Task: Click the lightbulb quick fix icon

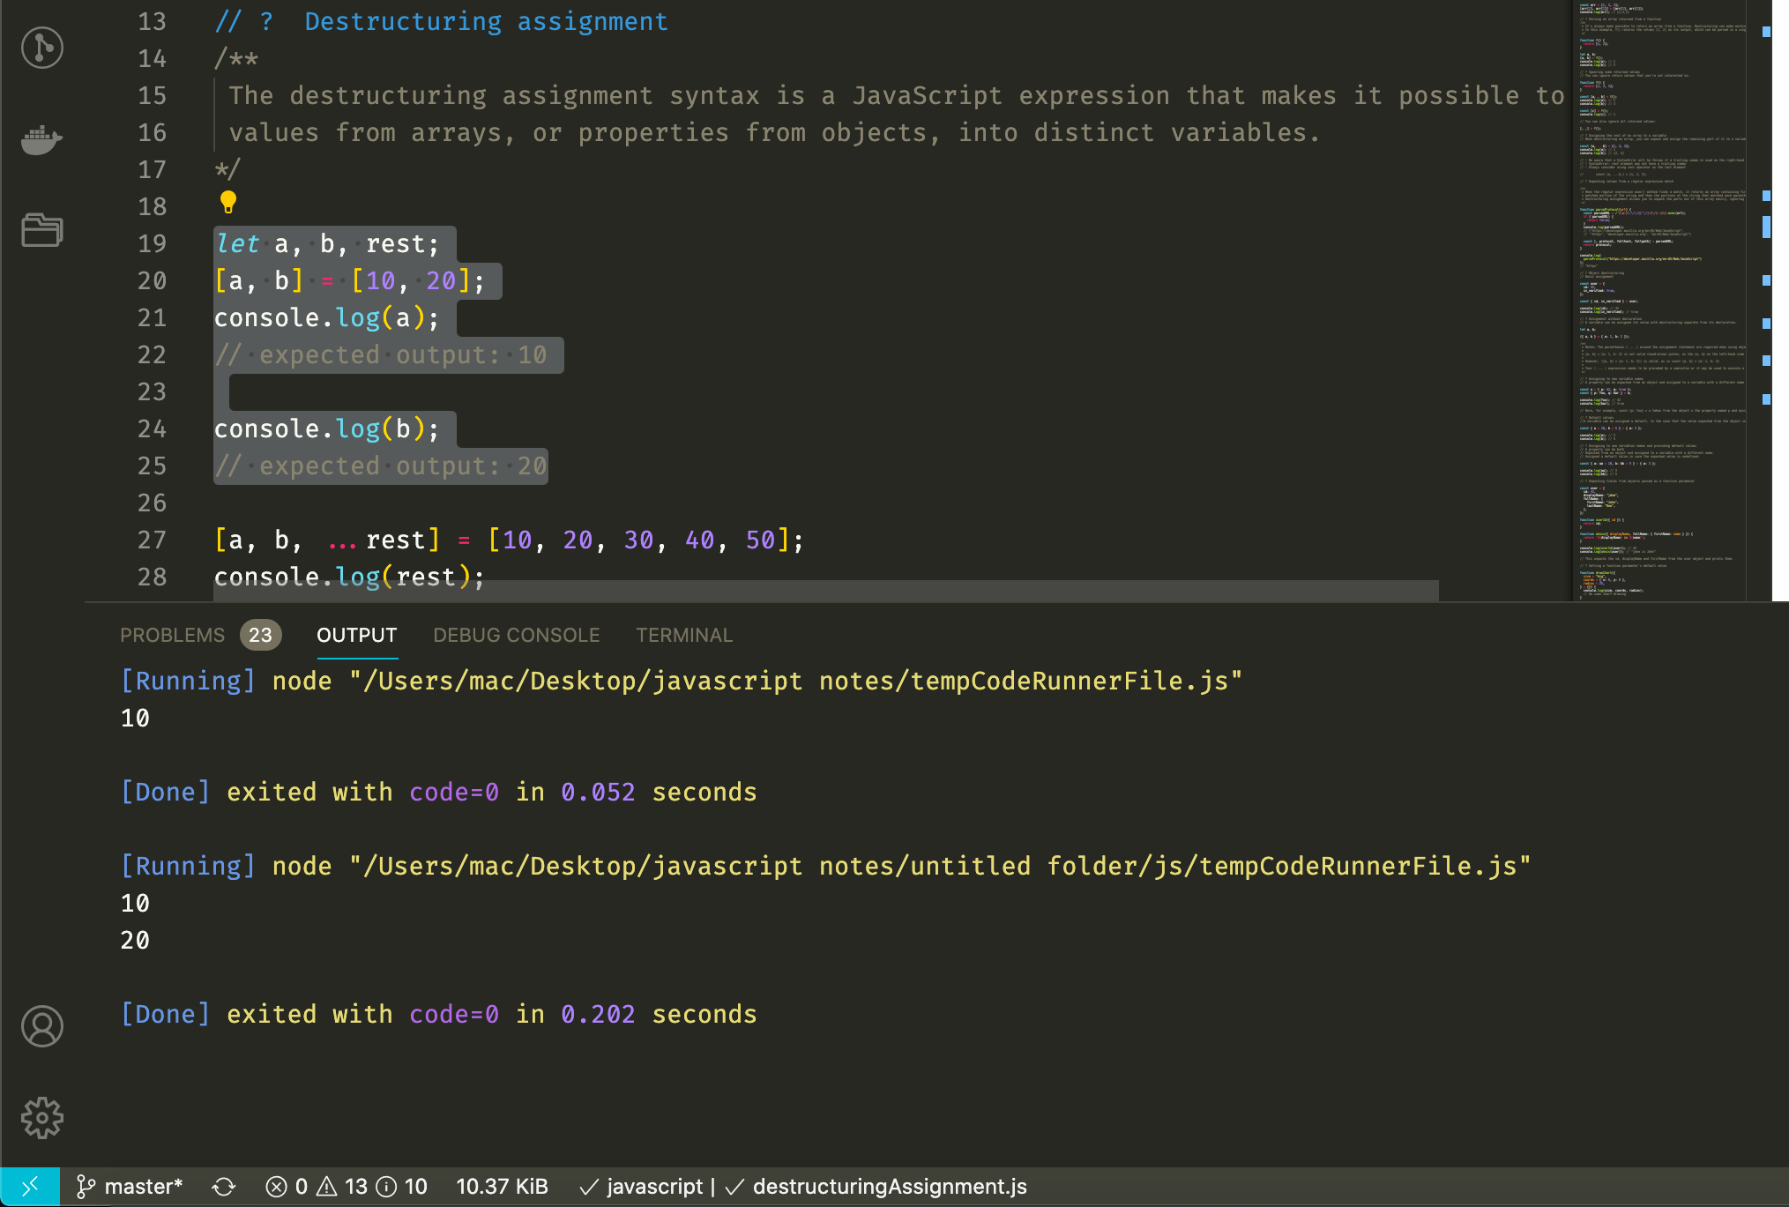Action: 228,203
